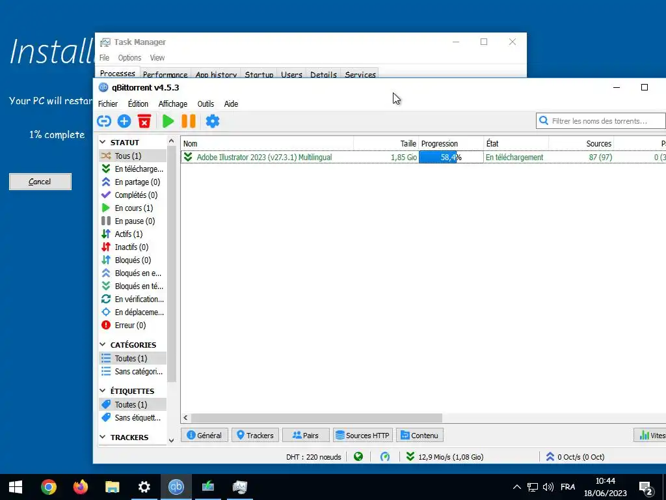Click sidebar scroll down arrow
The width and height of the screenshot is (666, 500).
[x=171, y=441]
